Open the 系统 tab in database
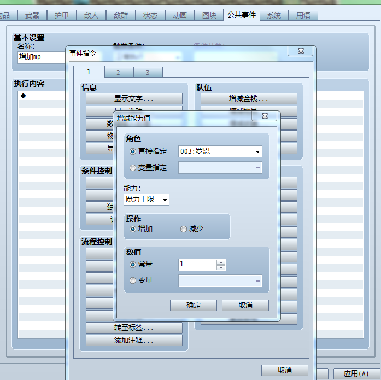The image size is (381, 380). coord(274,15)
